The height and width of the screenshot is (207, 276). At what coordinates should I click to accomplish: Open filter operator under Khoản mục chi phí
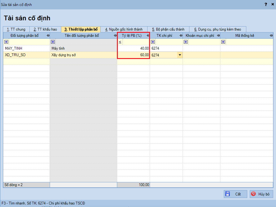186,42
